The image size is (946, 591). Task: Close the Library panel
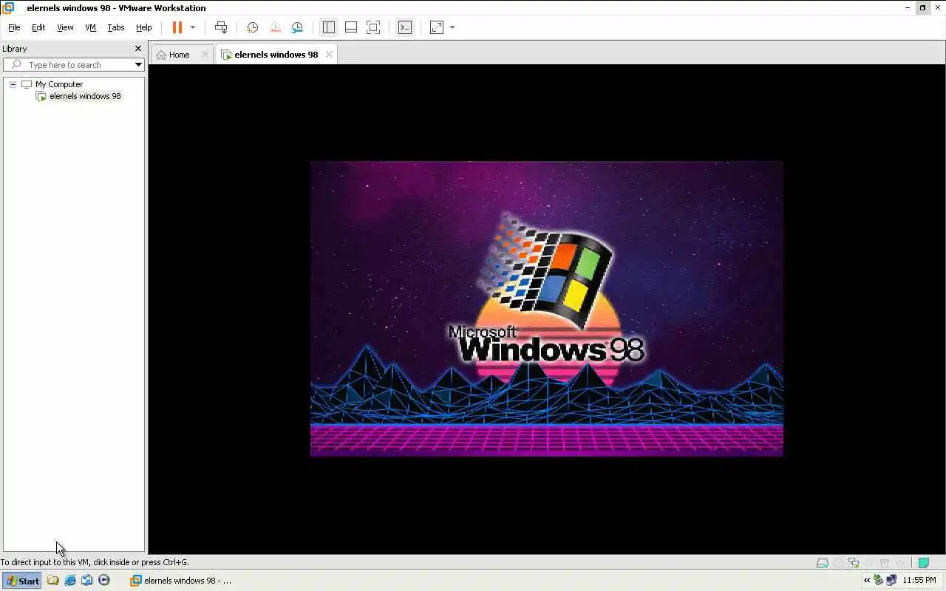tap(137, 49)
